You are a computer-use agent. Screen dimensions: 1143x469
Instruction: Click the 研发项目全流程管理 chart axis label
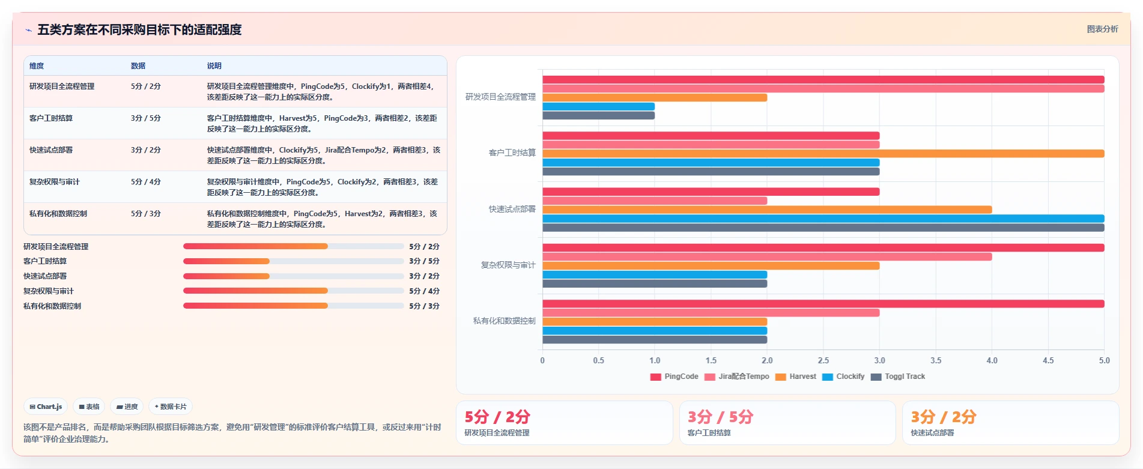point(500,97)
